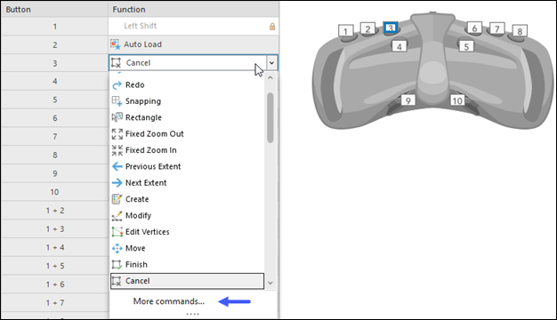Pick Previous Extent in dropdown list
Screen dimensions: 557x320
pos(187,166)
